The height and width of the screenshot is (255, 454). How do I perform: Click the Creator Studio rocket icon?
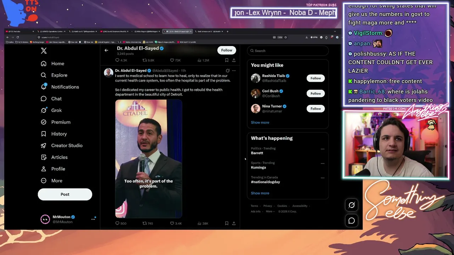(x=44, y=146)
